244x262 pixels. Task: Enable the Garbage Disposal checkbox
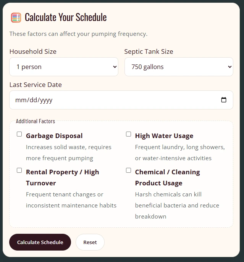click(x=19, y=134)
